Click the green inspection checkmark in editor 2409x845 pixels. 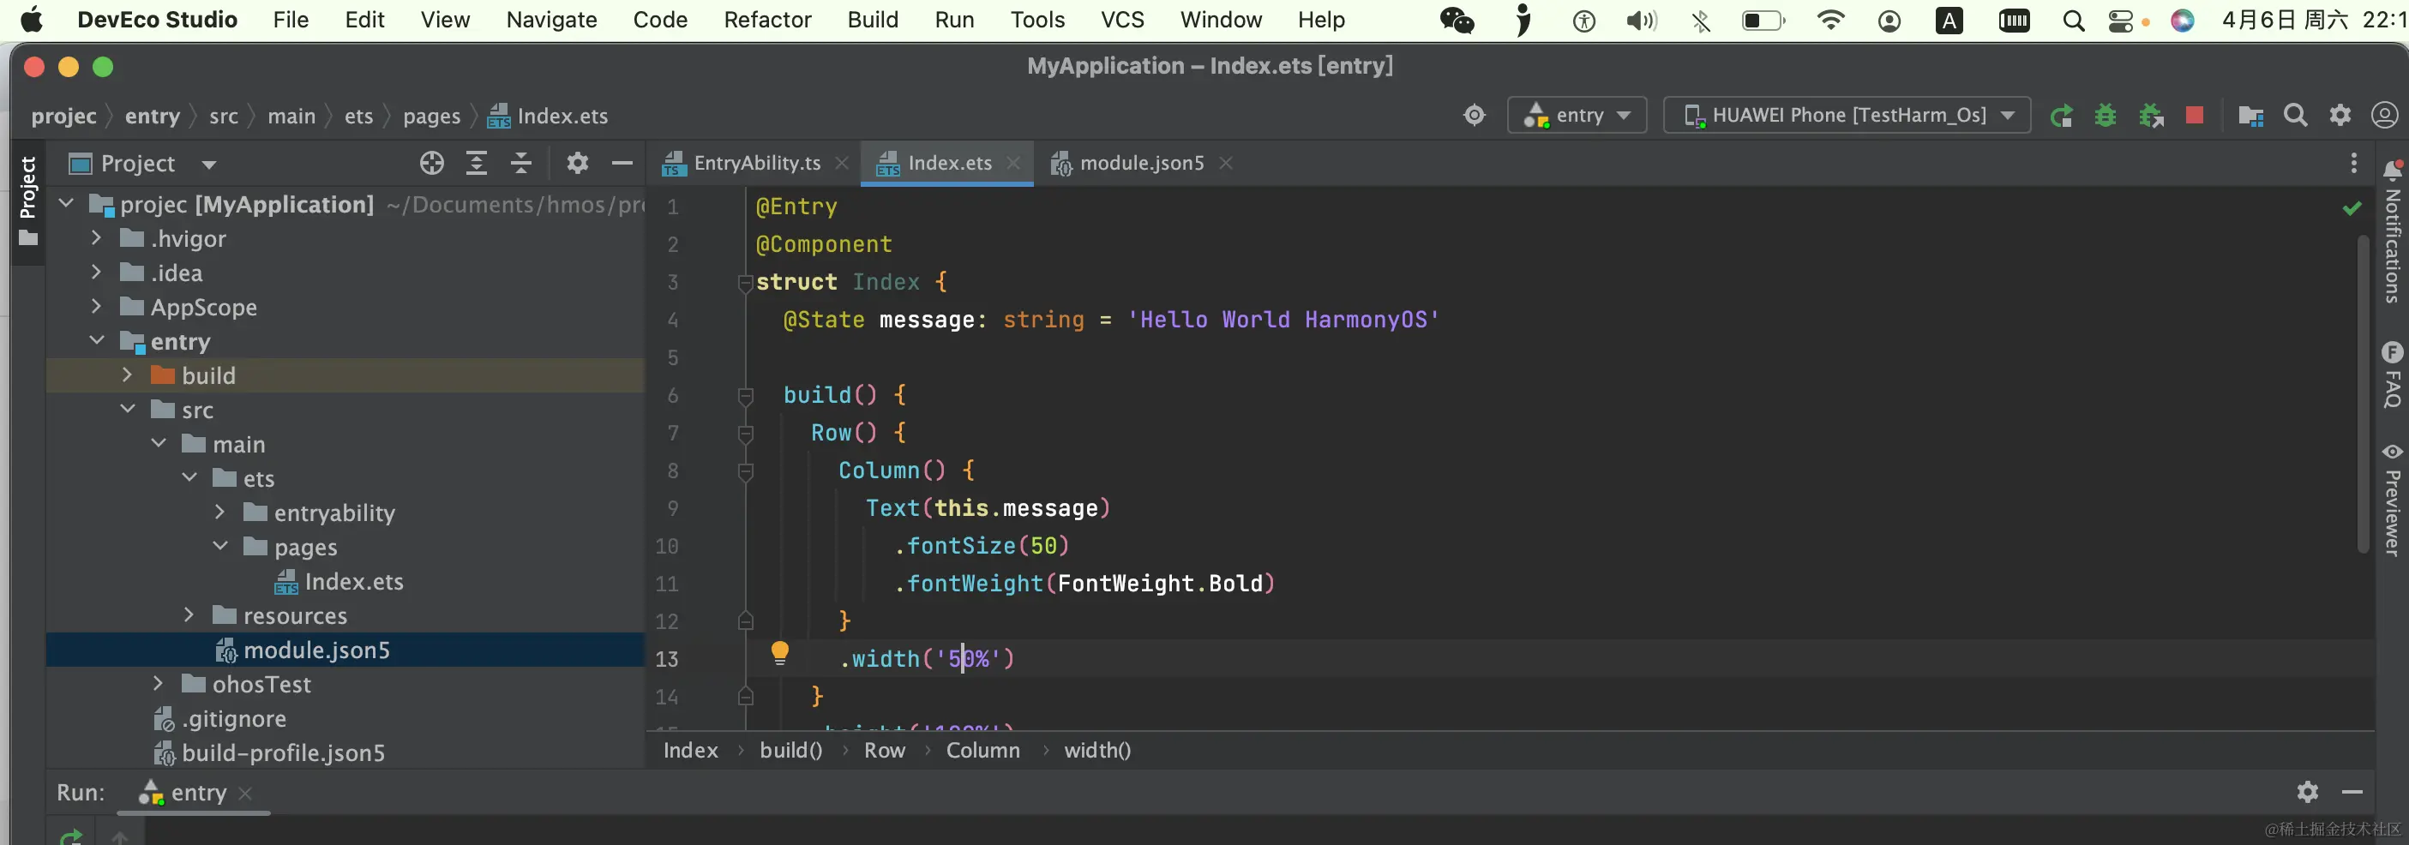(x=2352, y=208)
